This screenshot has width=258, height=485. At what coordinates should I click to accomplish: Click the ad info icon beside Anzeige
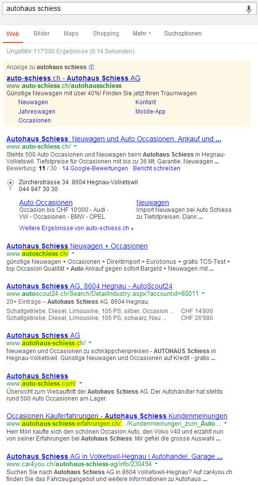click(91, 67)
